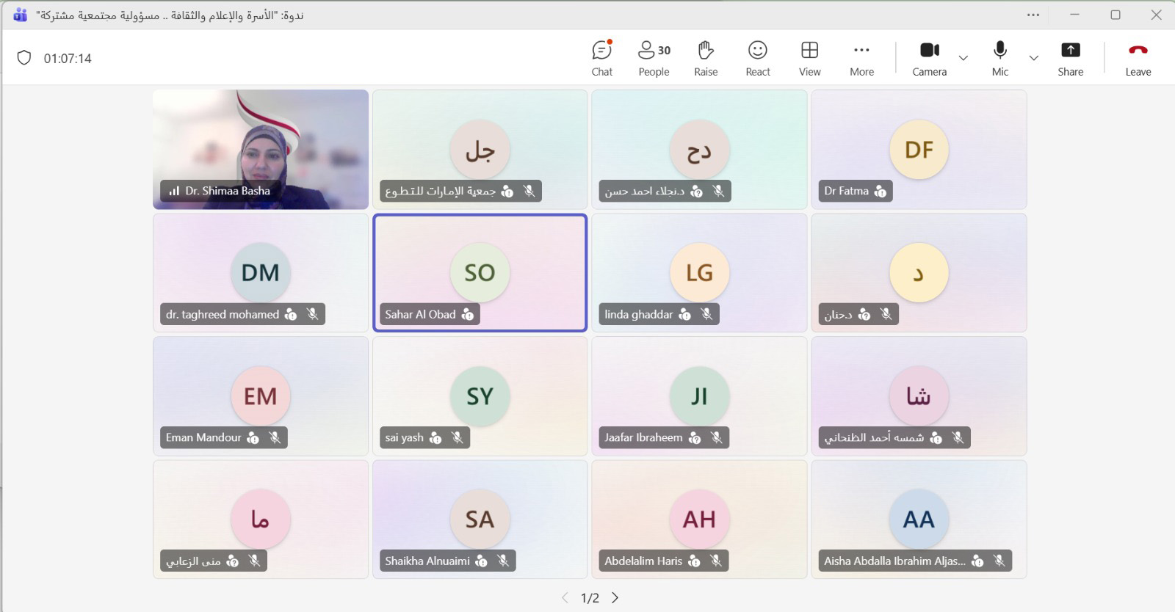Click muted mic icon on Eman Mandour tile
This screenshot has width=1175, height=612.
click(x=275, y=438)
